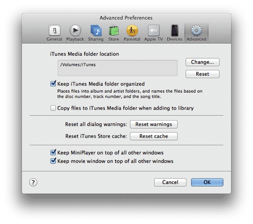
Task: Open the Store shopping bag icon
Action: click(x=114, y=30)
